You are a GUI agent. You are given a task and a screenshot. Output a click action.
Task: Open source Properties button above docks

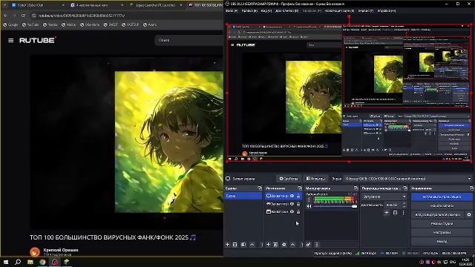pyautogui.click(x=289, y=179)
